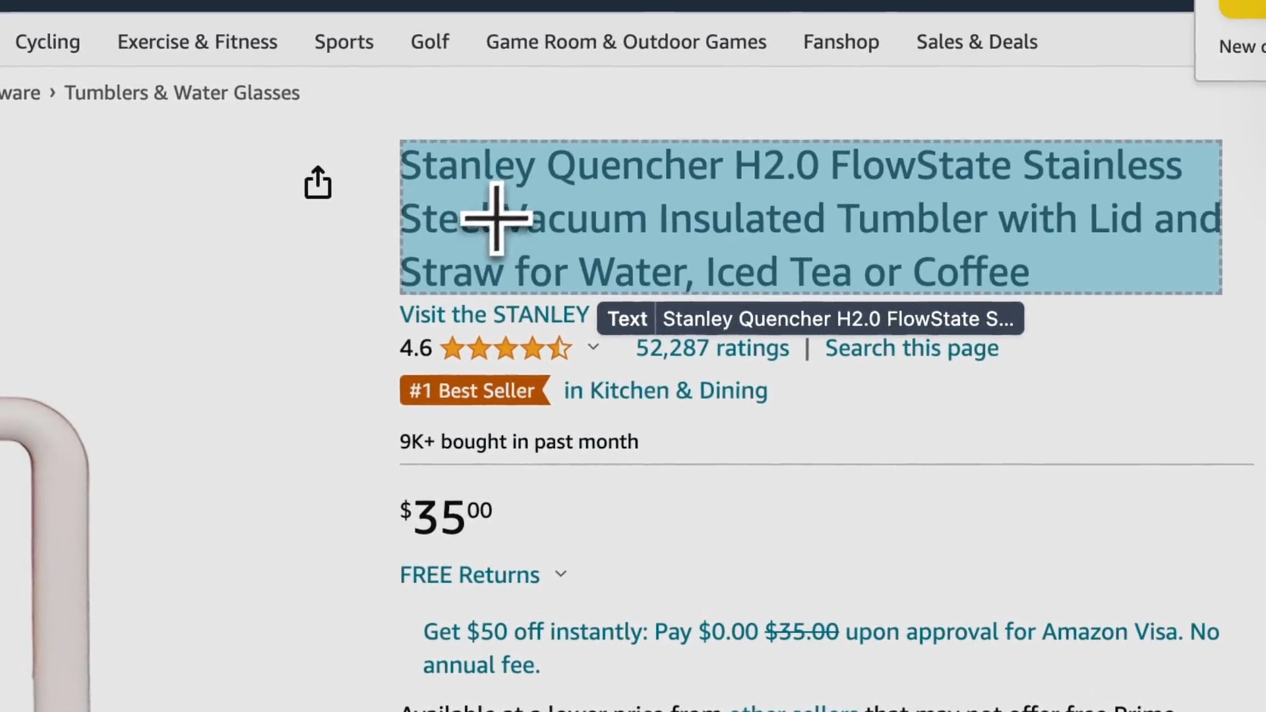The image size is (1266, 712).
Task: Click the #1 Best Seller badge
Action: point(473,390)
